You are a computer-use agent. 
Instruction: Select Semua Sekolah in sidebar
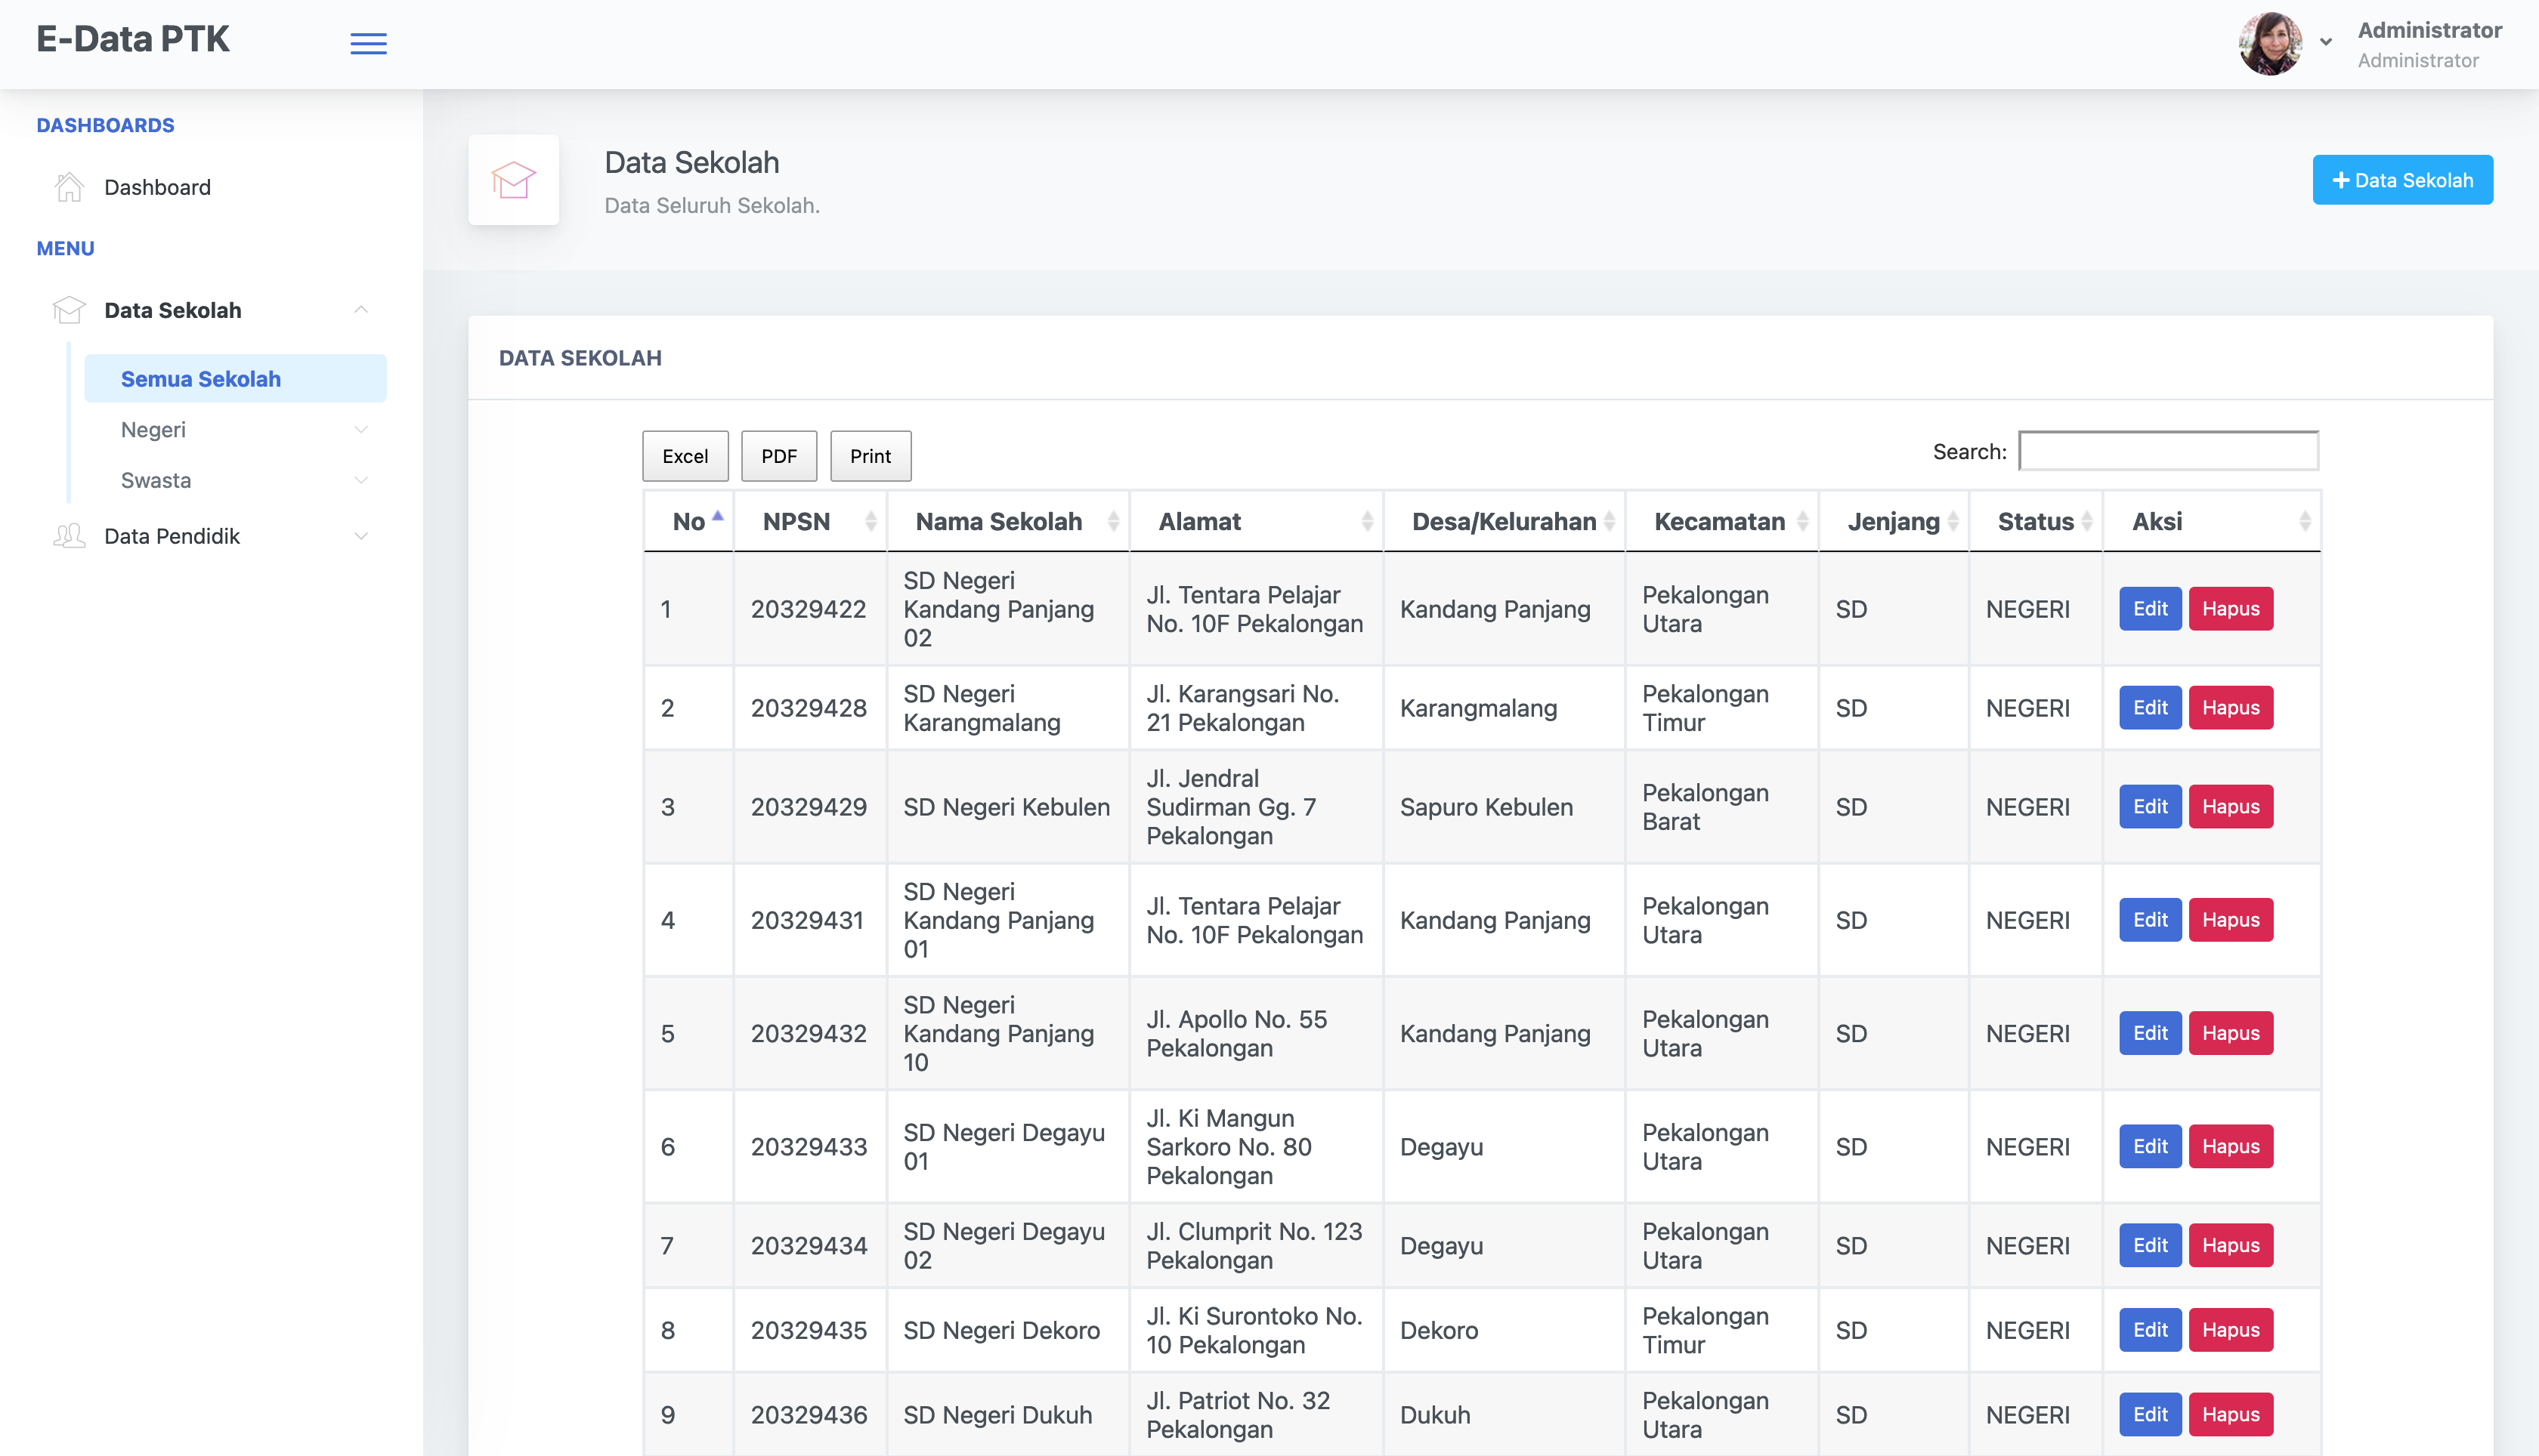tap(235, 379)
